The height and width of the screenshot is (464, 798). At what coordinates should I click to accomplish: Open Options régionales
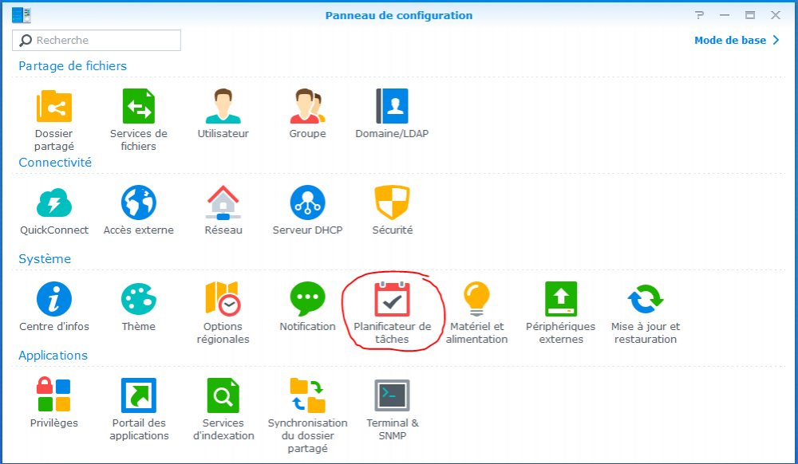223,300
